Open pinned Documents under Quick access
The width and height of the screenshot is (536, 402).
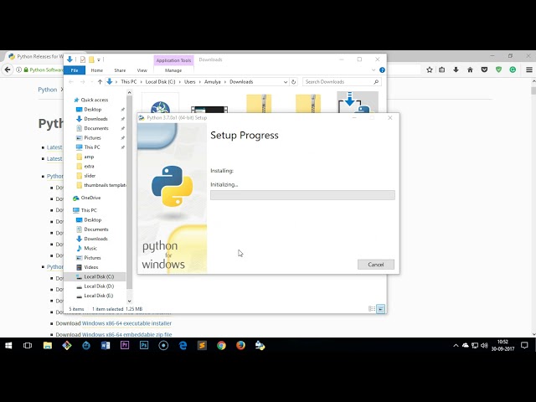[x=96, y=128]
